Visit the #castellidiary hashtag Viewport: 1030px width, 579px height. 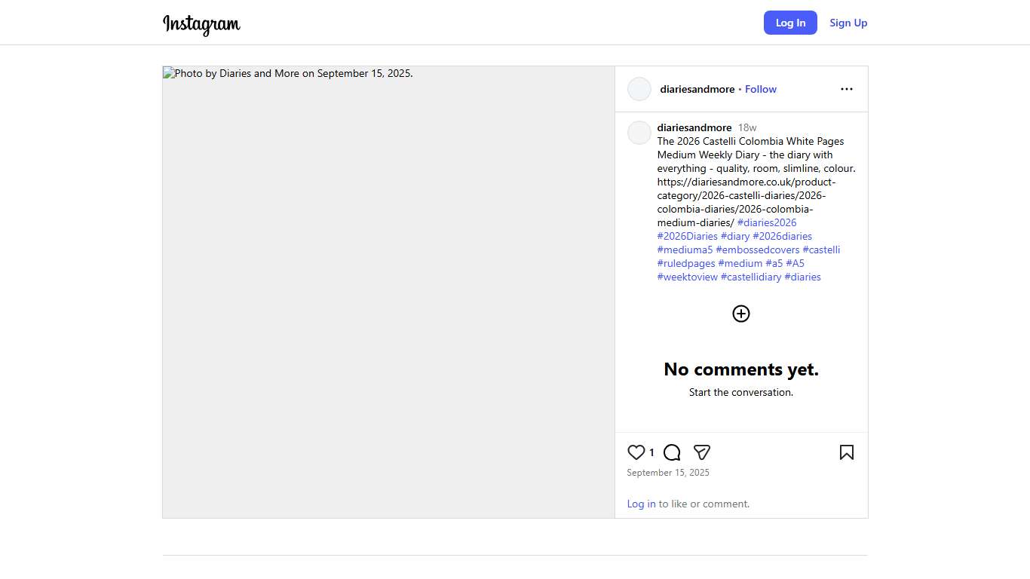click(x=751, y=277)
